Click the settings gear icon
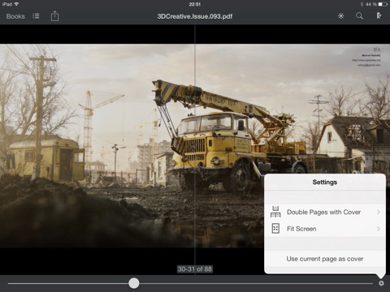The width and height of the screenshot is (390, 292). [x=381, y=283]
